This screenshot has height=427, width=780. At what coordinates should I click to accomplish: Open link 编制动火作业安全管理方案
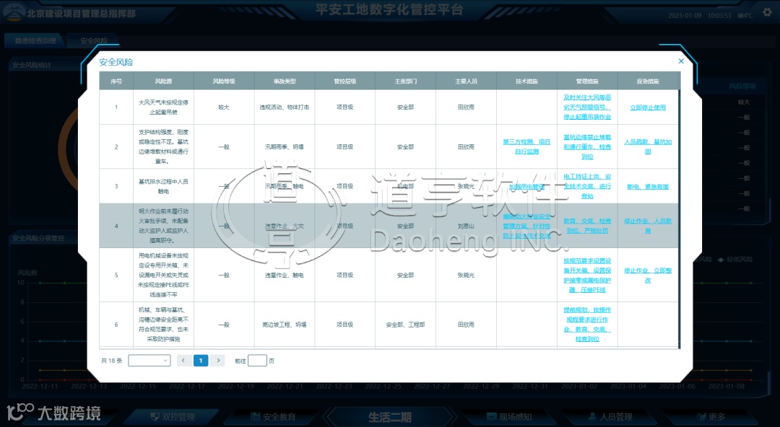pyautogui.click(x=526, y=226)
